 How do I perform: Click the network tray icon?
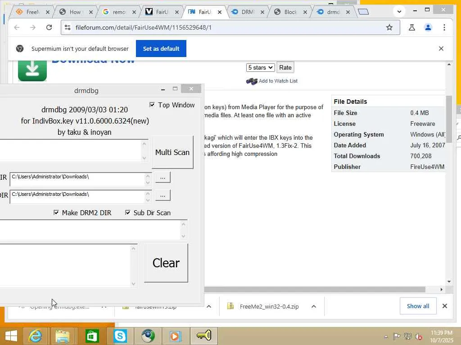pyautogui.click(x=407, y=336)
